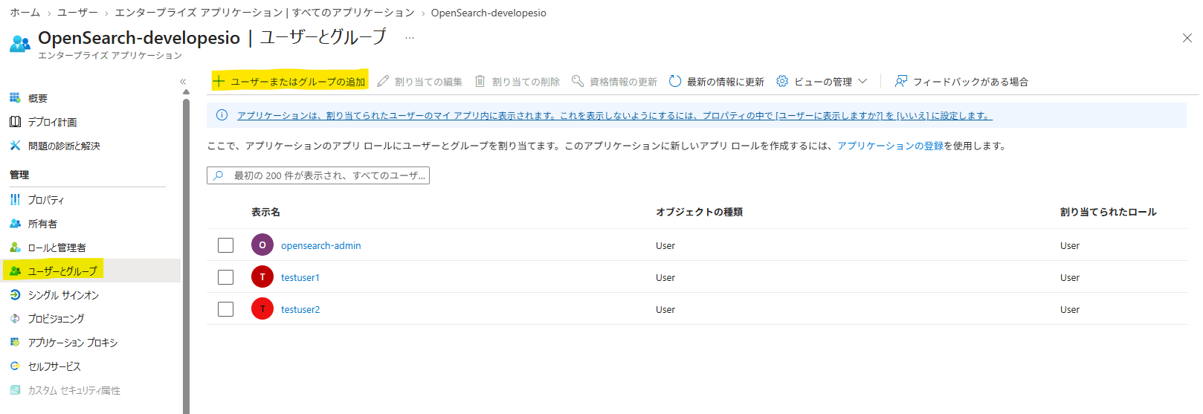Open the opensearch-admin user link

point(321,245)
